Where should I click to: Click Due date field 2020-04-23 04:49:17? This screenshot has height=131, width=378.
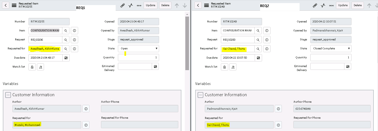(x=45, y=58)
